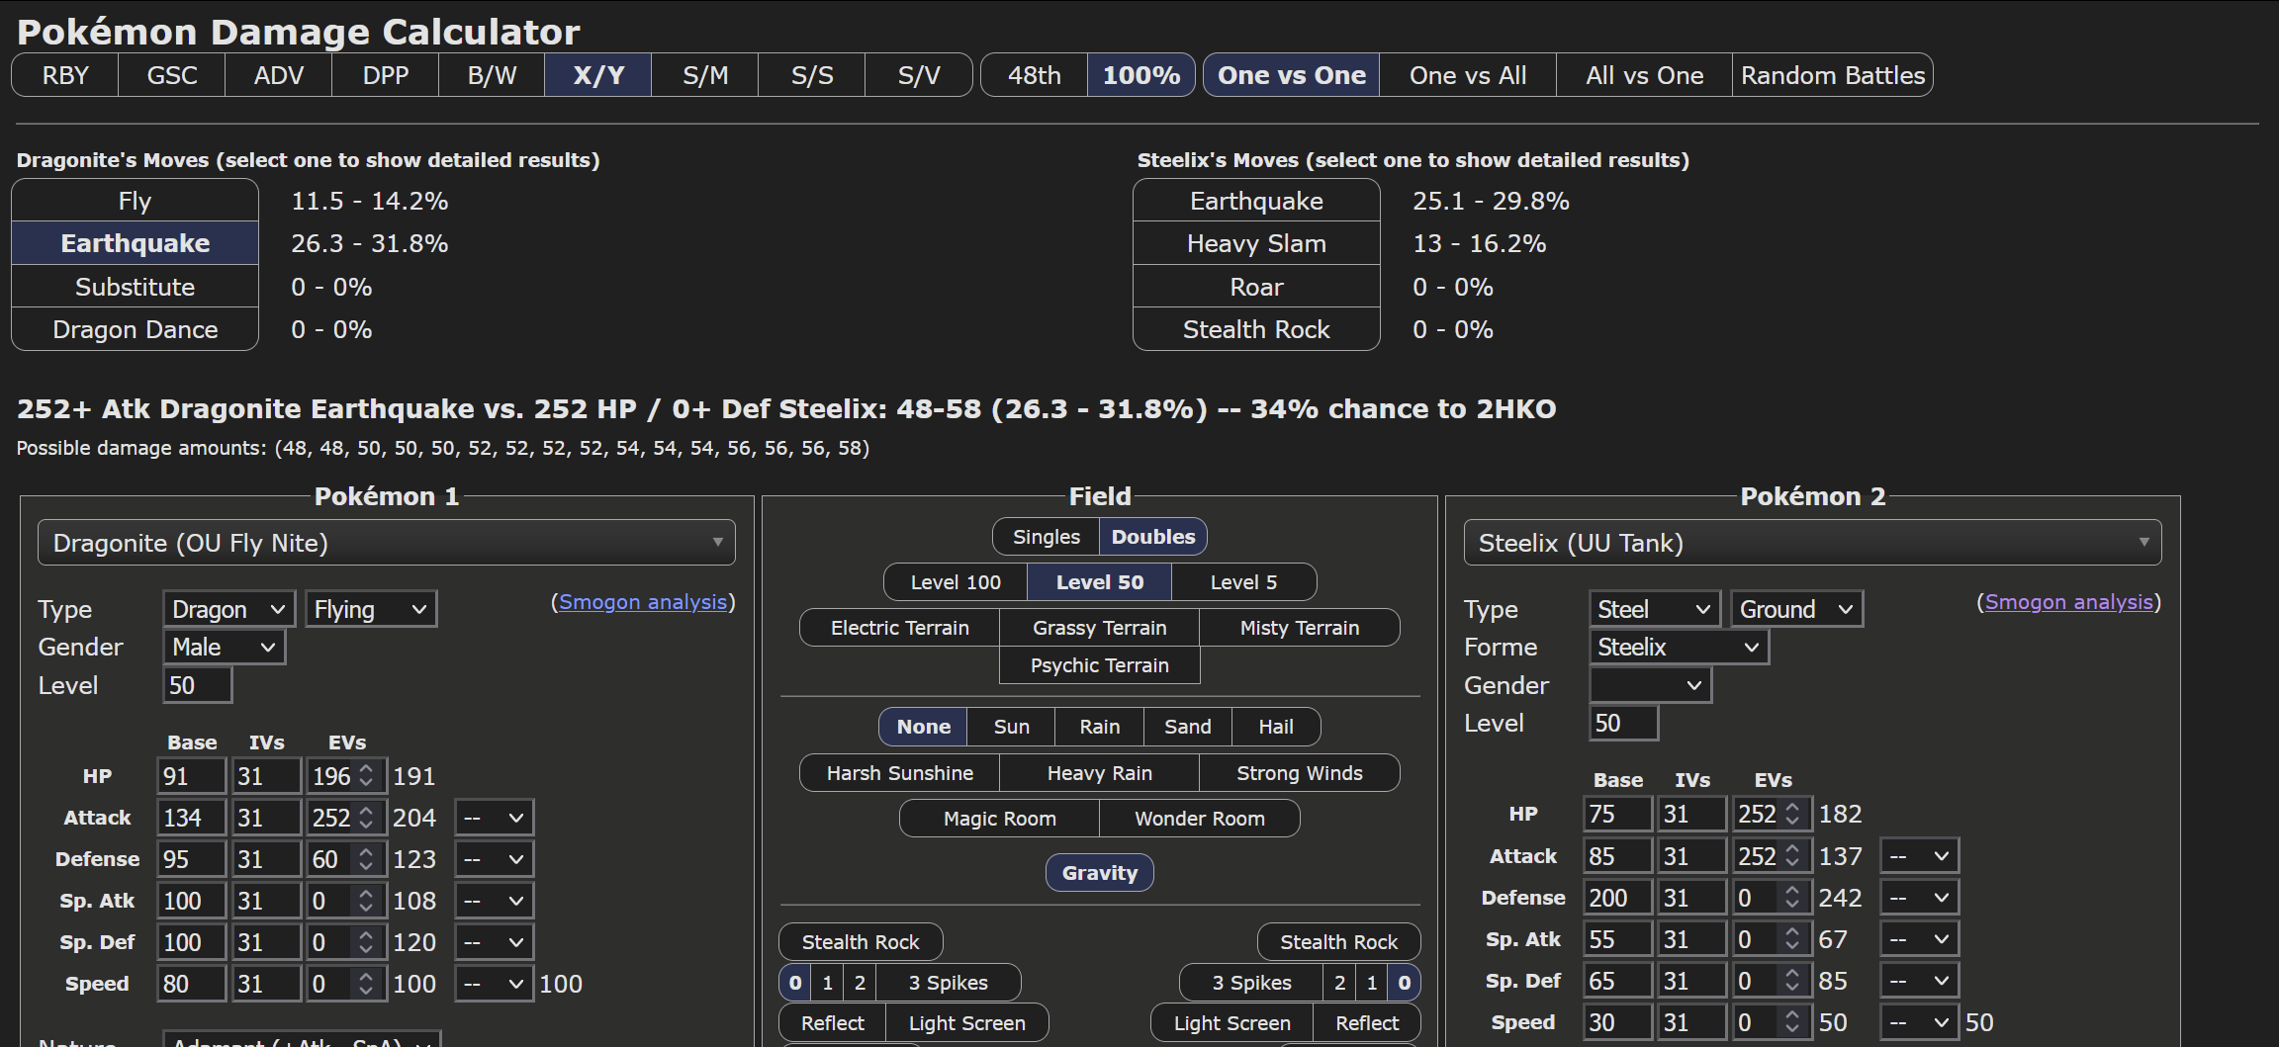Select the Random Battles mode tab
2279x1047 pixels.
1832,75
